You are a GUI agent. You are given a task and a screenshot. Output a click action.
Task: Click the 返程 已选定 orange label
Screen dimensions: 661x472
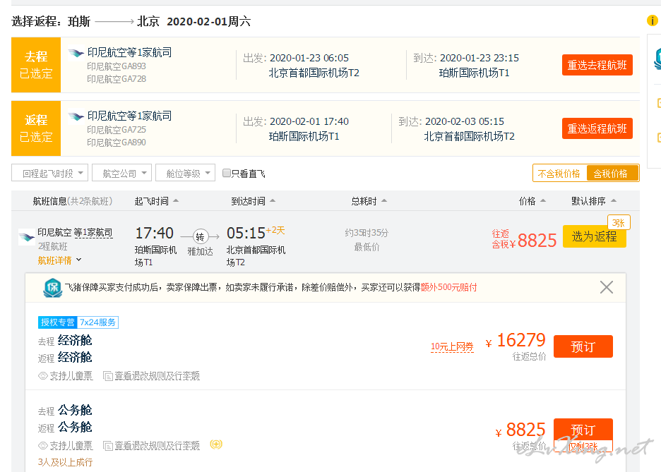coord(36,128)
